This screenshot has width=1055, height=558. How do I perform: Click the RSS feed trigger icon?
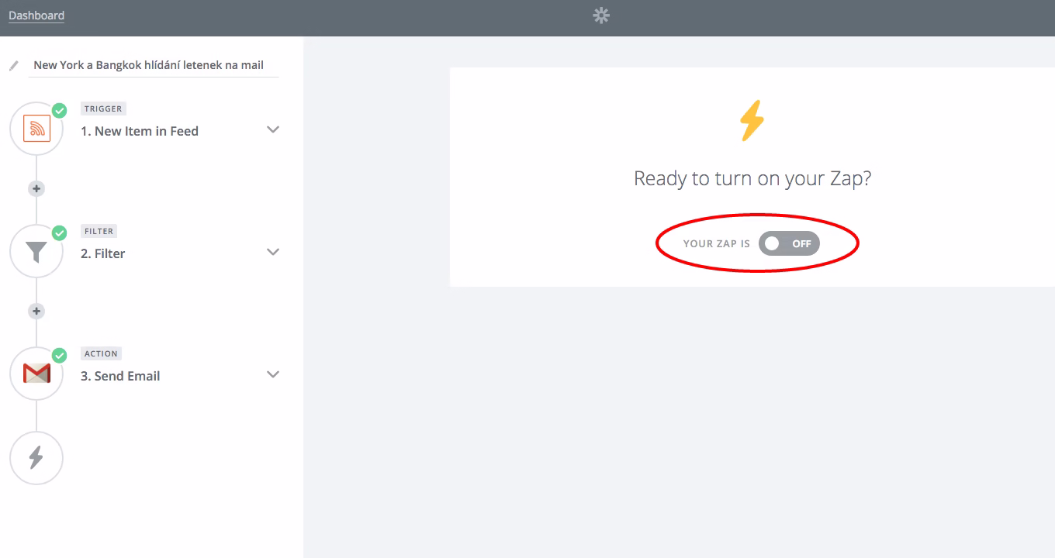tap(36, 129)
